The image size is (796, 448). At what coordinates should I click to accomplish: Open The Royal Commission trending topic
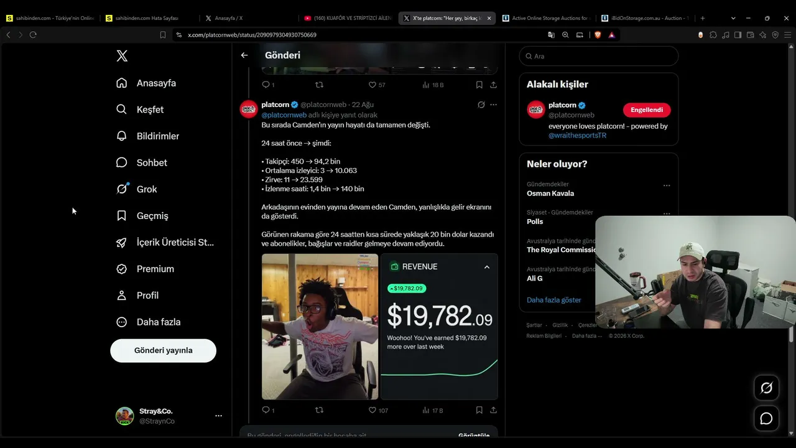pos(561,250)
